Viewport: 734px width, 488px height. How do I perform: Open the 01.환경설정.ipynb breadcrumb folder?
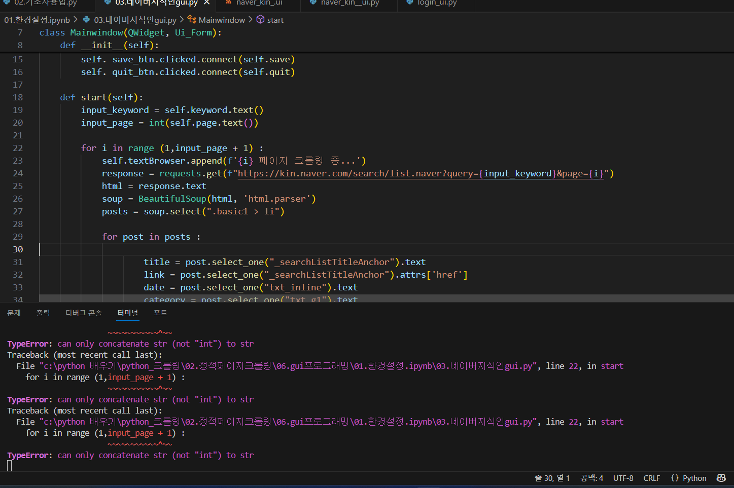(x=37, y=20)
